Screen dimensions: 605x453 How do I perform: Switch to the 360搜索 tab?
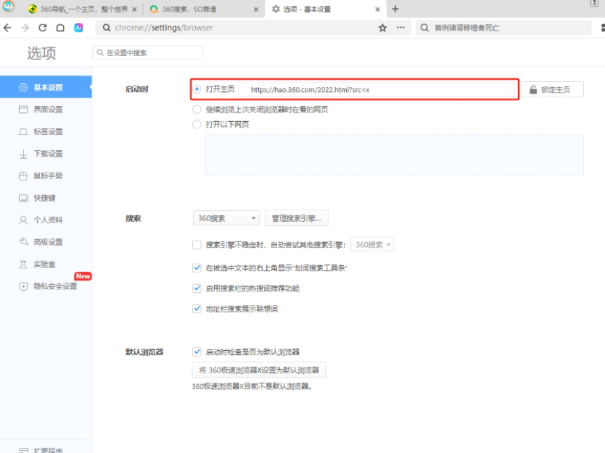pyautogui.click(x=204, y=9)
